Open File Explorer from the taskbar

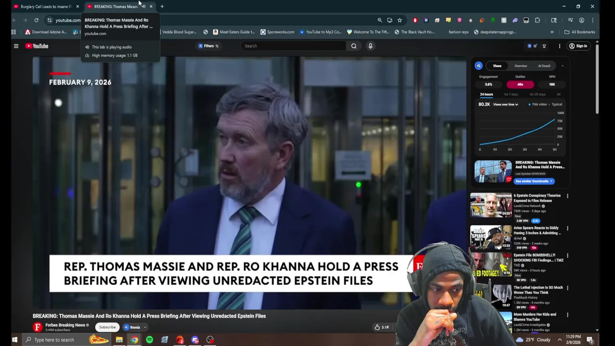[x=119, y=340]
